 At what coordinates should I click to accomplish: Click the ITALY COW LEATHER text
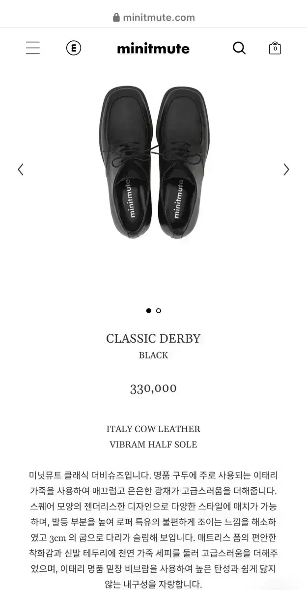[153, 429]
